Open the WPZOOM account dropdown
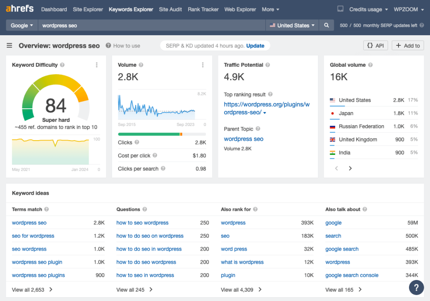The image size is (430, 301). (x=409, y=9)
